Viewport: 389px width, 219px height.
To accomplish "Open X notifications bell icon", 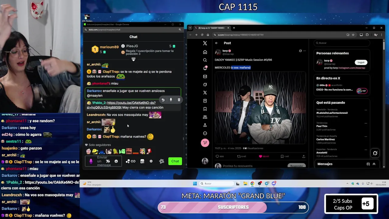I will click(205, 68).
